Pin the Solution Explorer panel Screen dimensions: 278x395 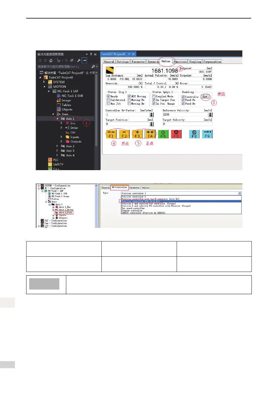pyautogui.click(x=91, y=54)
